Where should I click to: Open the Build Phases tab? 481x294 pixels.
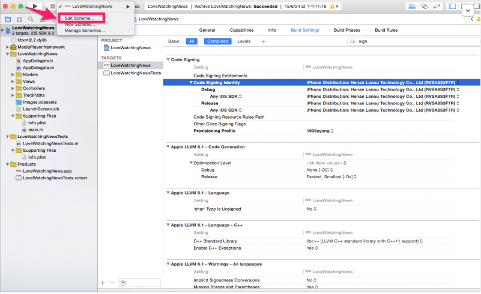pyautogui.click(x=347, y=30)
